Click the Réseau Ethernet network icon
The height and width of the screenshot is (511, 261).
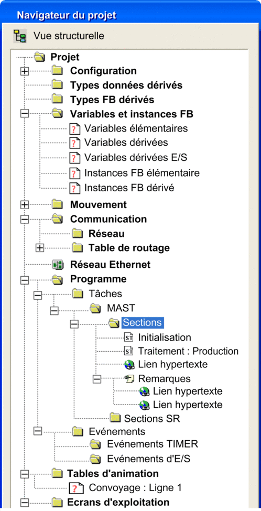point(58,265)
